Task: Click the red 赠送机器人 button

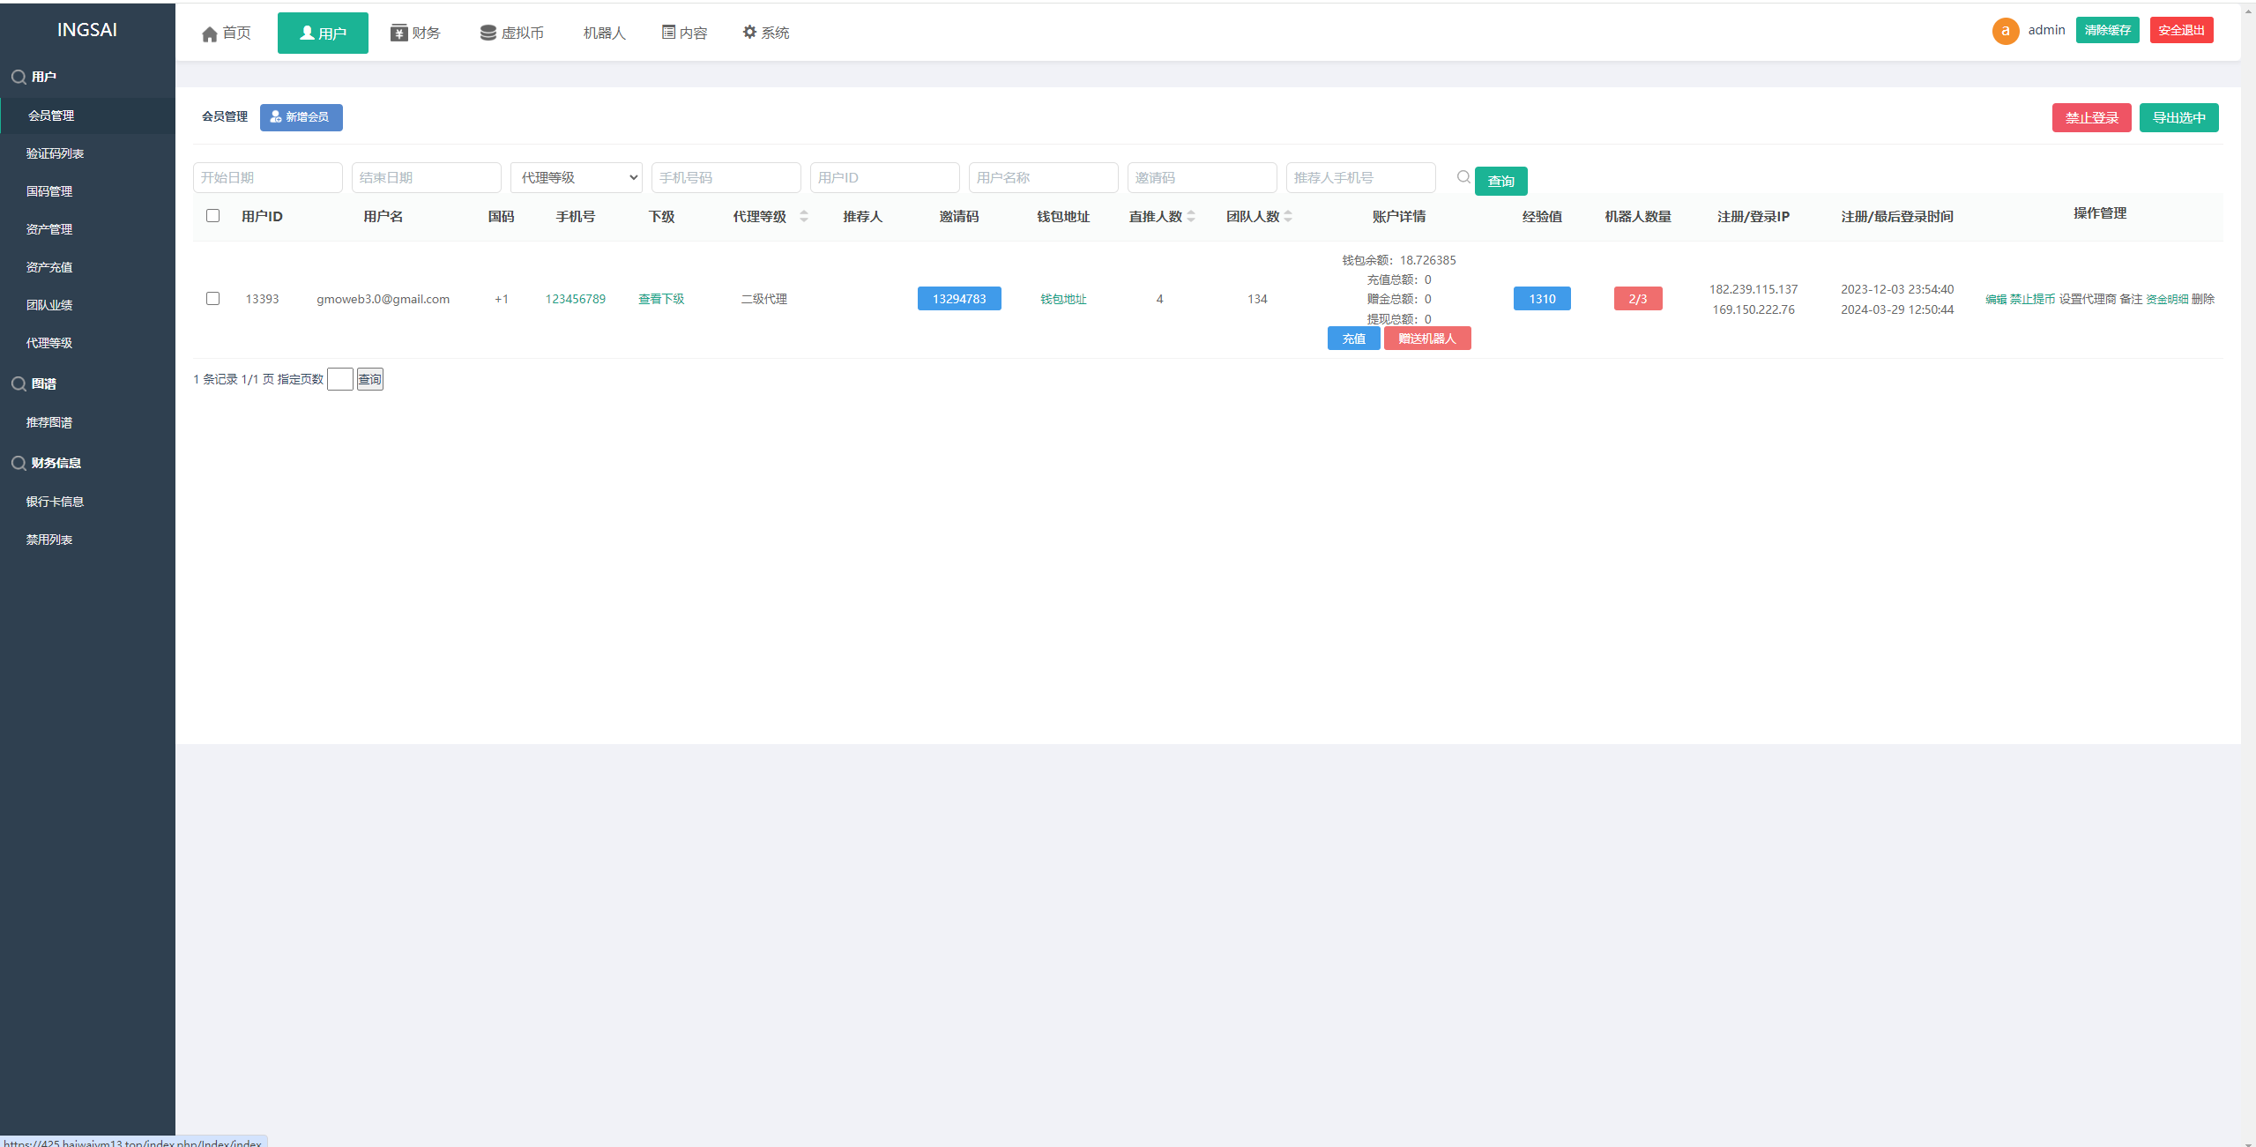Action: [1426, 339]
